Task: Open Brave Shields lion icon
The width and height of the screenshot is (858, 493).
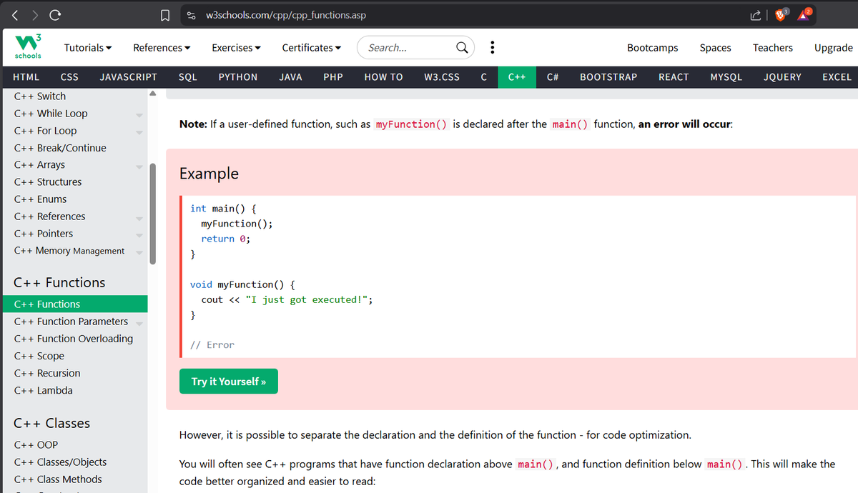Action: coord(781,14)
